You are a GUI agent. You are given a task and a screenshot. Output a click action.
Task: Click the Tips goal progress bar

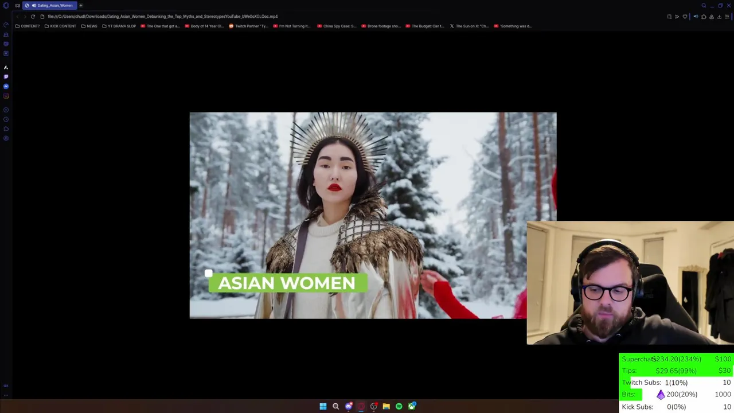pos(677,371)
